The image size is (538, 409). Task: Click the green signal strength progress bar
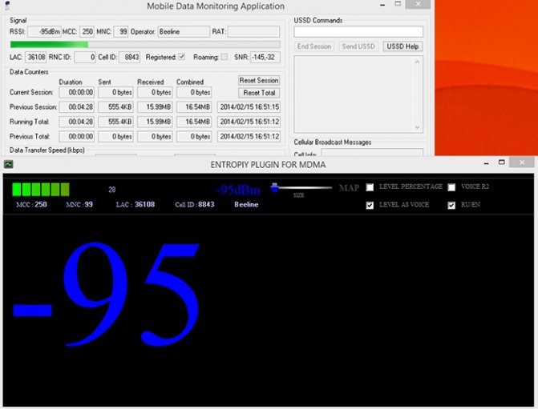(145, 45)
